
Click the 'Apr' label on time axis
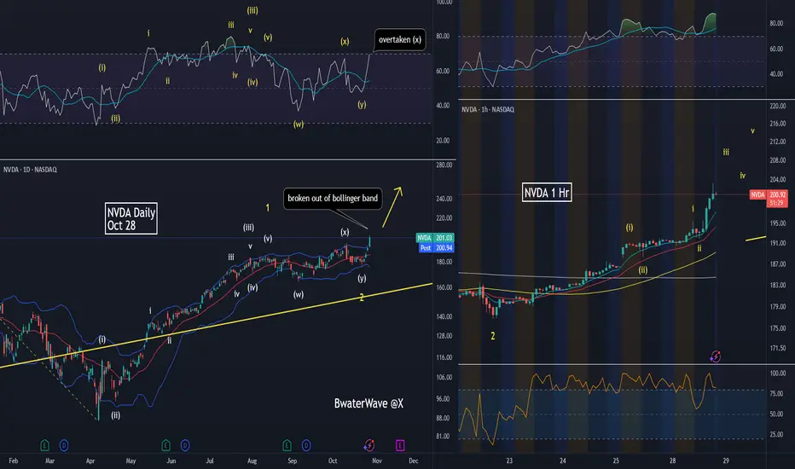tap(90, 460)
